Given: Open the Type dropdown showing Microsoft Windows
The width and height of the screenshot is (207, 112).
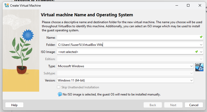Looking at the screenshot, I should (125, 66).
